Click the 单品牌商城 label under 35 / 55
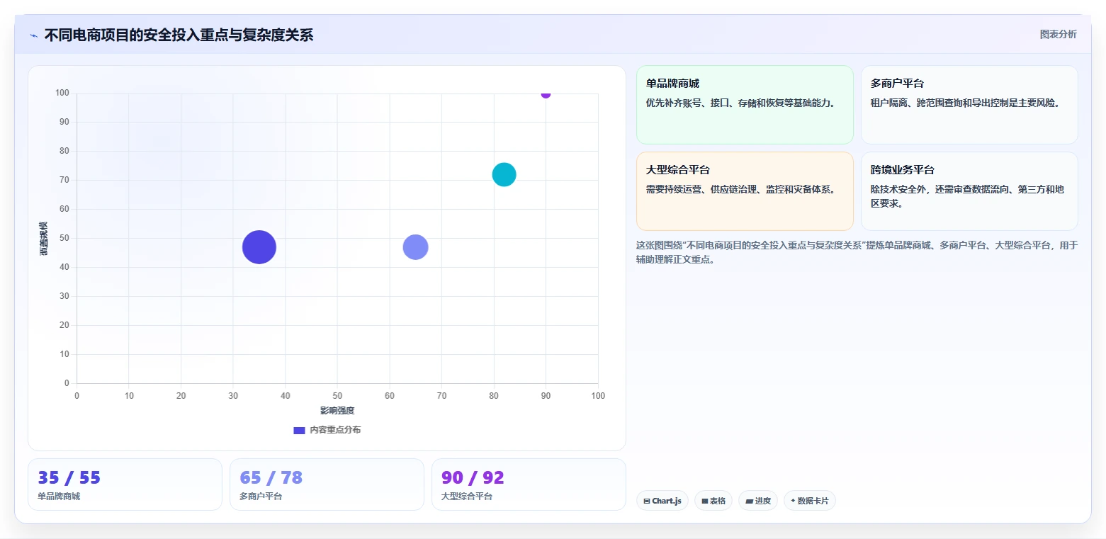 59,497
